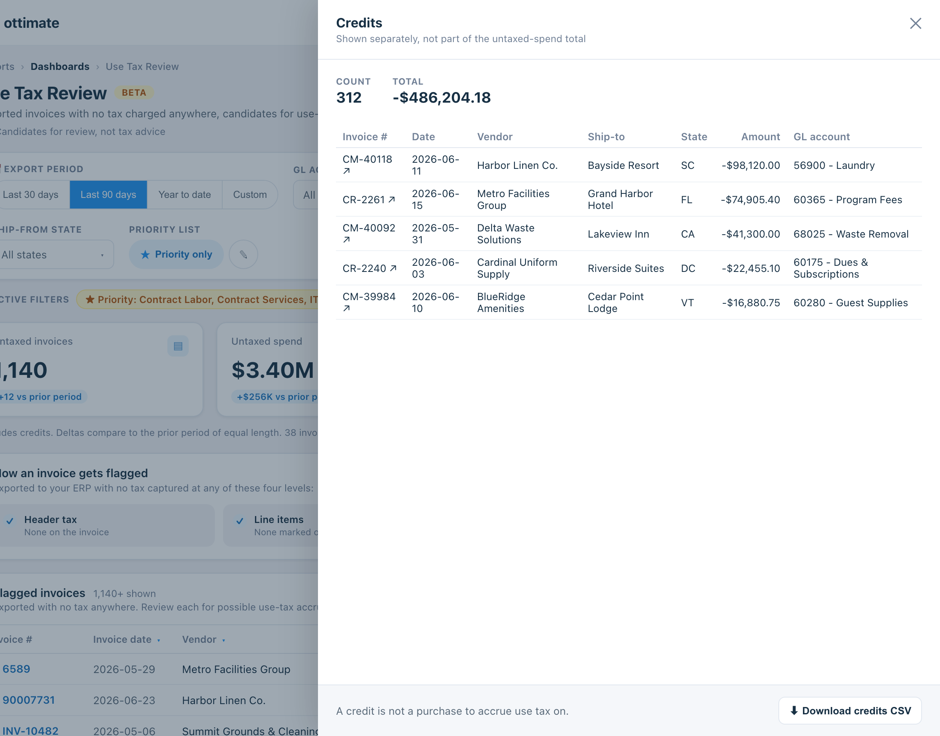
Task: Click the credits count 312
Action: pyautogui.click(x=349, y=98)
